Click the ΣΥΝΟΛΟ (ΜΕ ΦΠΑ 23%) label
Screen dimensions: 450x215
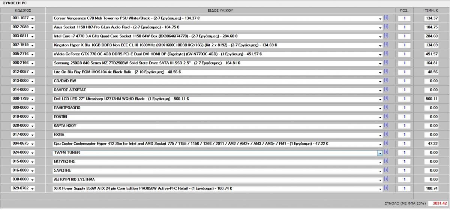(x=405, y=204)
